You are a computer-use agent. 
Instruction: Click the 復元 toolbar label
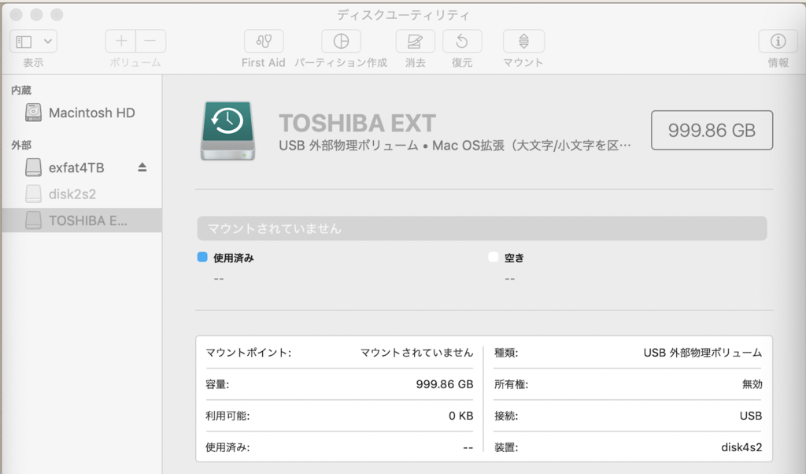[461, 63]
